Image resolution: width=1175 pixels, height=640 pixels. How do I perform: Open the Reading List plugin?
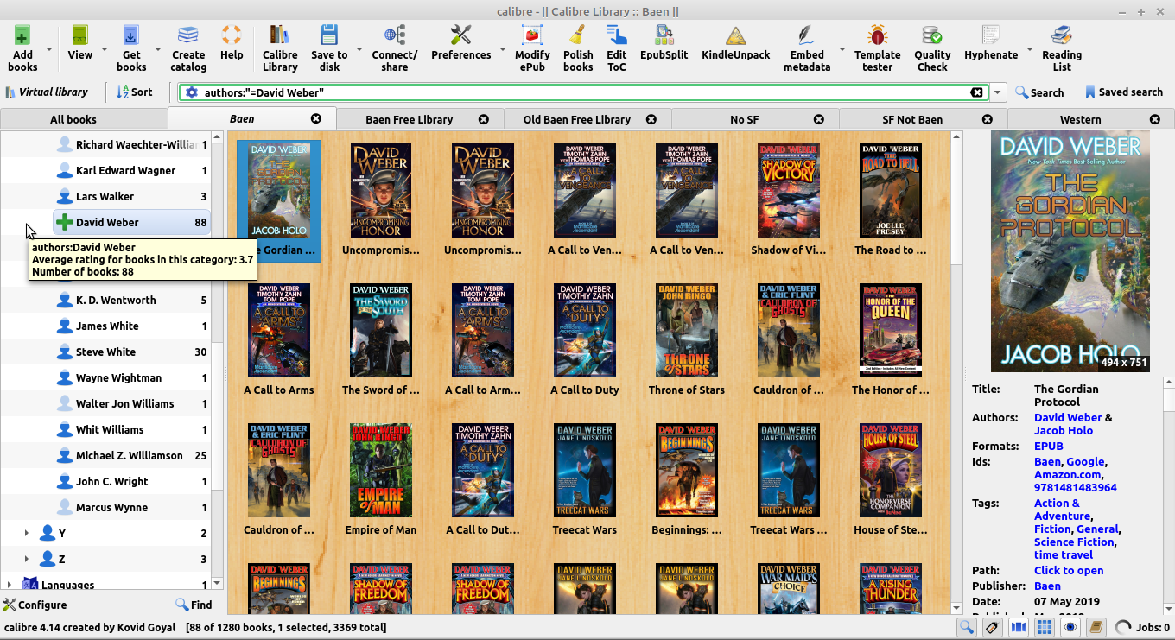coord(1062,35)
